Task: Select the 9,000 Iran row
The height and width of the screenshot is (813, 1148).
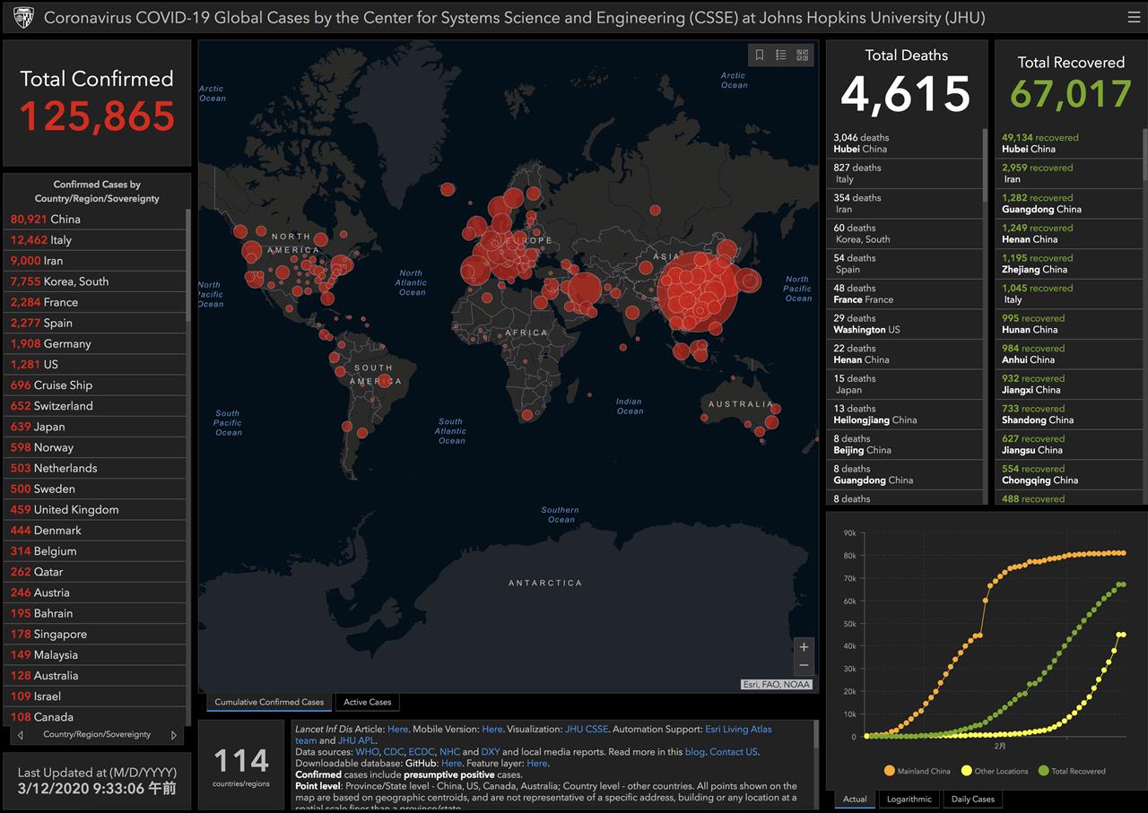Action: (x=97, y=260)
